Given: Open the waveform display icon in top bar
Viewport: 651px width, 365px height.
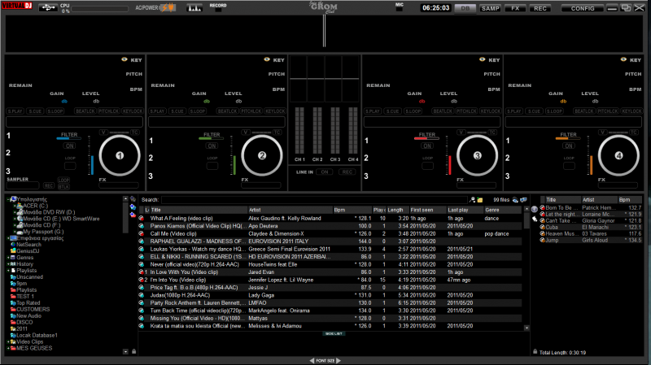Looking at the screenshot, I should 194,7.
